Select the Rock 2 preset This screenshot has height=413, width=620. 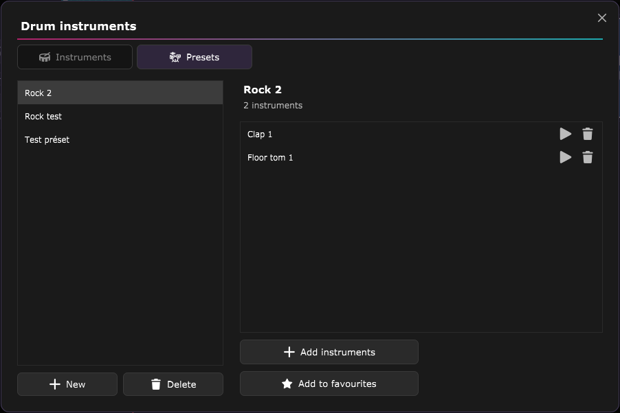(x=120, y=93)
